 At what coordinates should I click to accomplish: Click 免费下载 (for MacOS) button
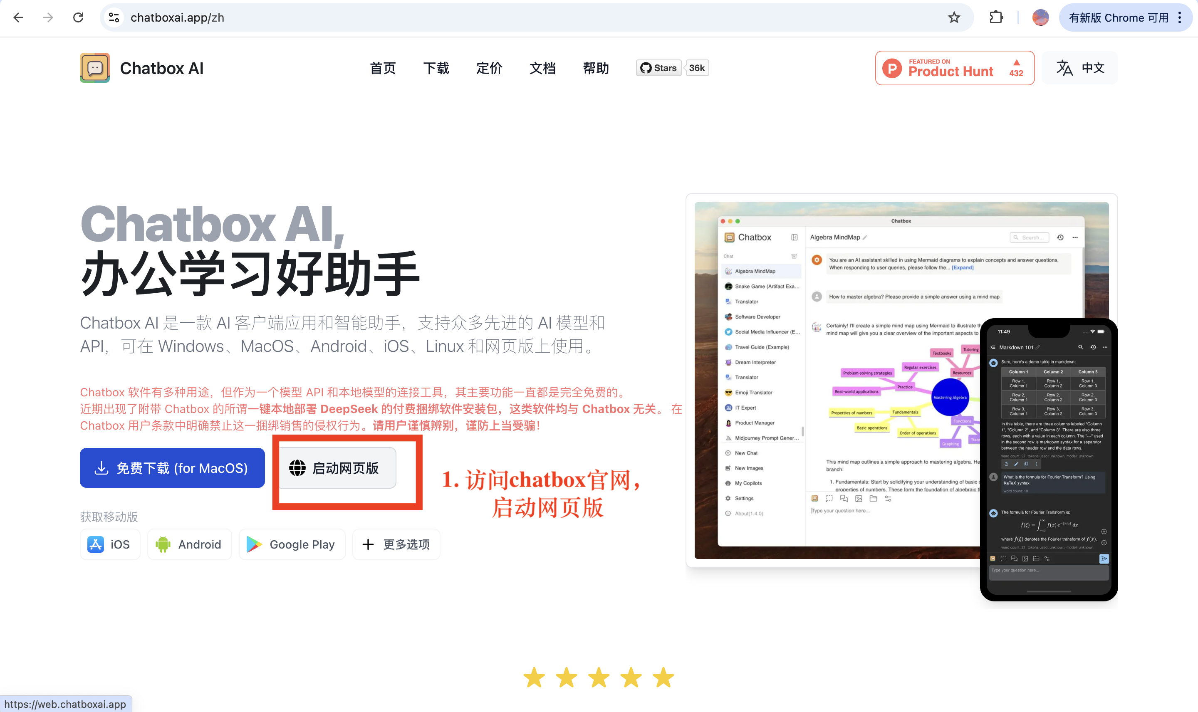172,468
